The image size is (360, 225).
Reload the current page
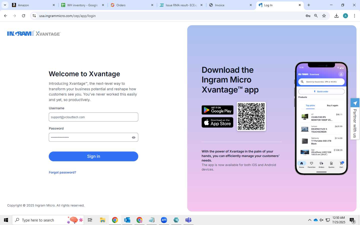coord(23,16)
